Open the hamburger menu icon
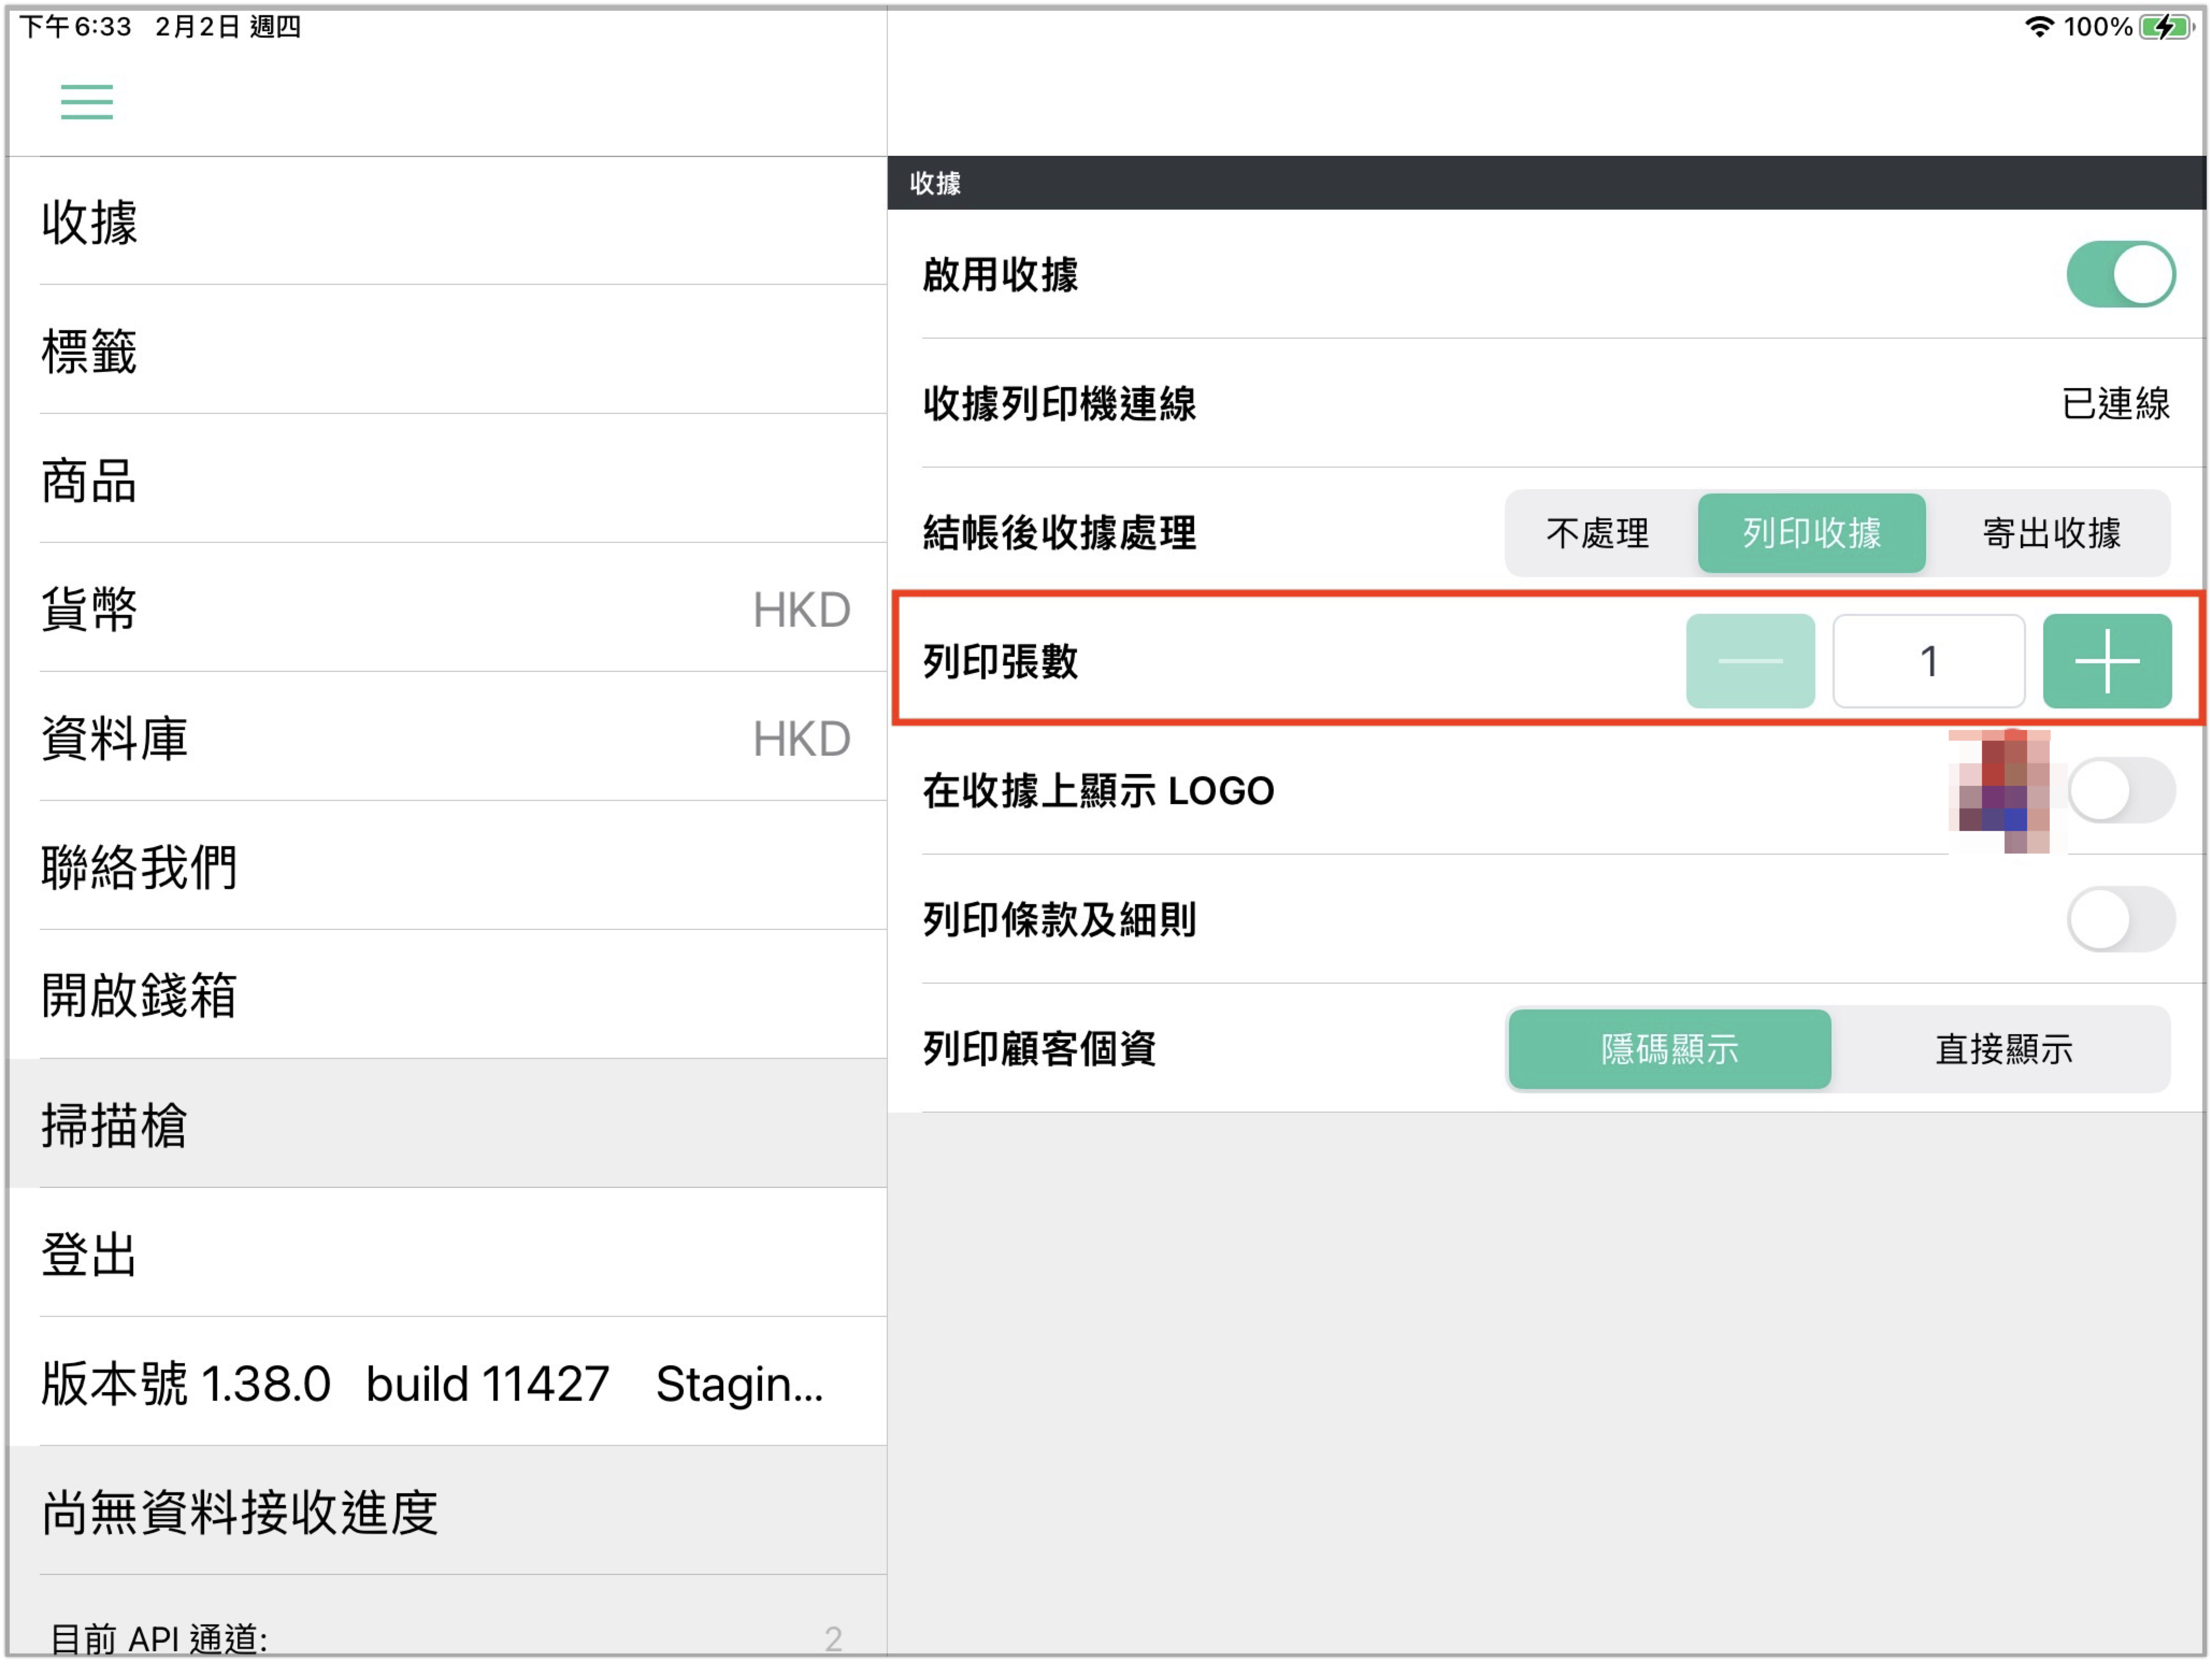Viewport: 2212px width, 1662px height. click(87, 102)
